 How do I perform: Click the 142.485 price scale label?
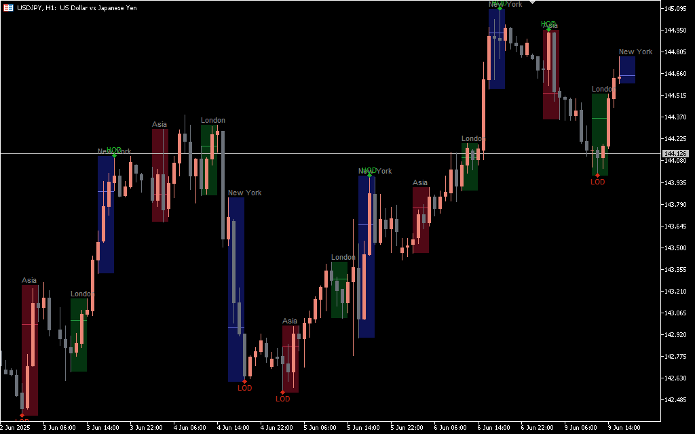pos(675,400)
